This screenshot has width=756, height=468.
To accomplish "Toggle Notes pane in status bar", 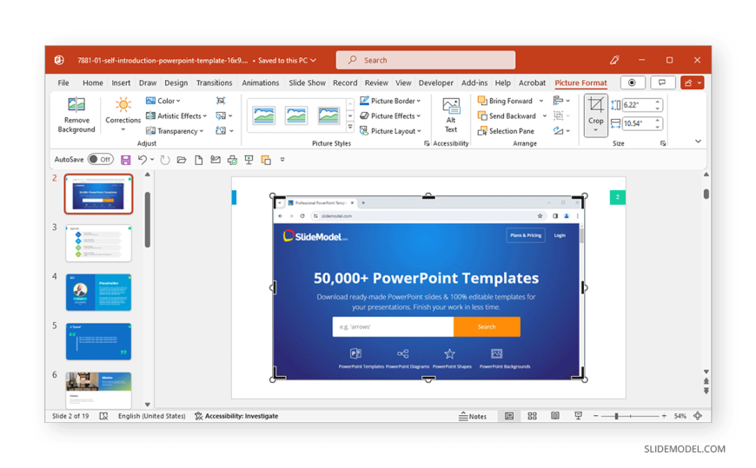I will [x=473, y=417].
